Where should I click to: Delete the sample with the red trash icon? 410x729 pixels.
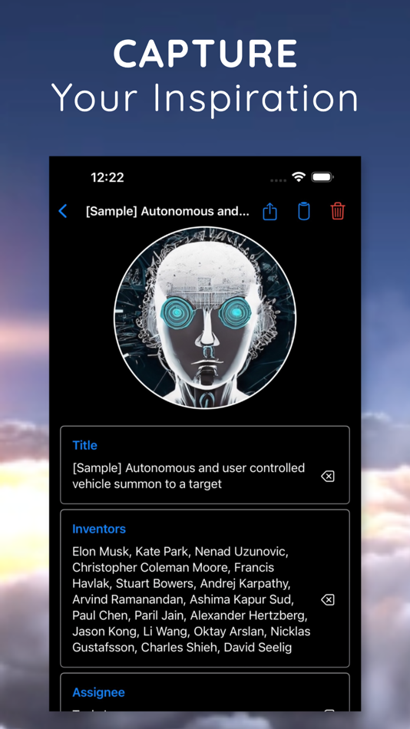coord(338,211)
